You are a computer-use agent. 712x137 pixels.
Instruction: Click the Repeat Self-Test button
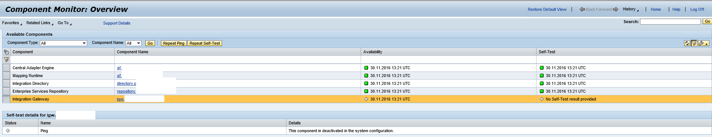pyautogui.click(x=205, y=43)
